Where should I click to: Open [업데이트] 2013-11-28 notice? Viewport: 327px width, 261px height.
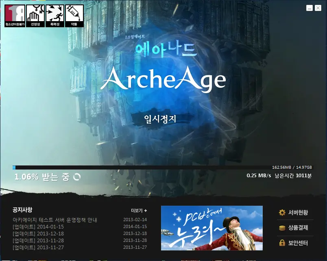(x=38, y=241)
